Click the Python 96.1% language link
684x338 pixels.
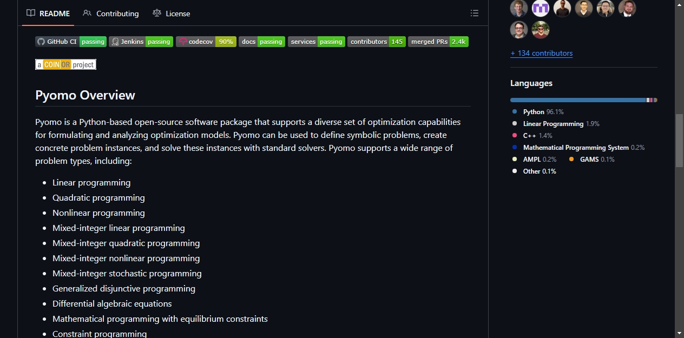point(538,112)
